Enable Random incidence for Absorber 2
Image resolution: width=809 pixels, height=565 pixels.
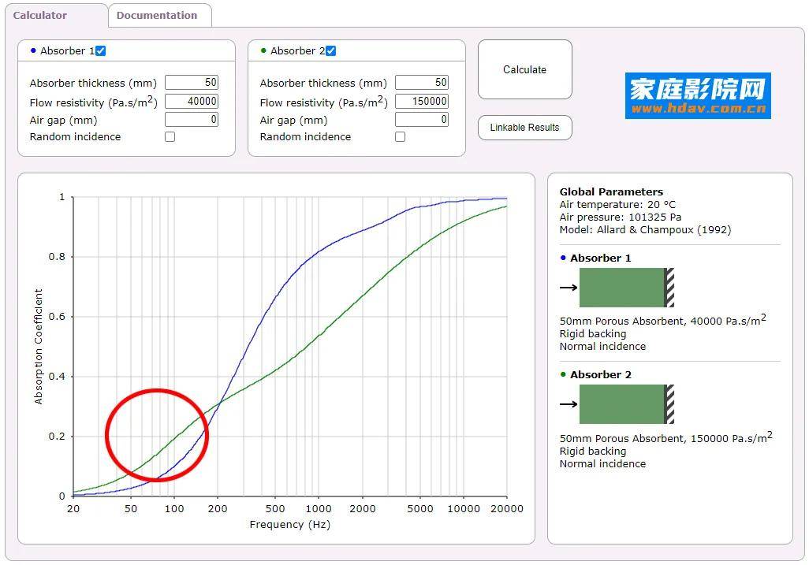(x=400, y=137)
